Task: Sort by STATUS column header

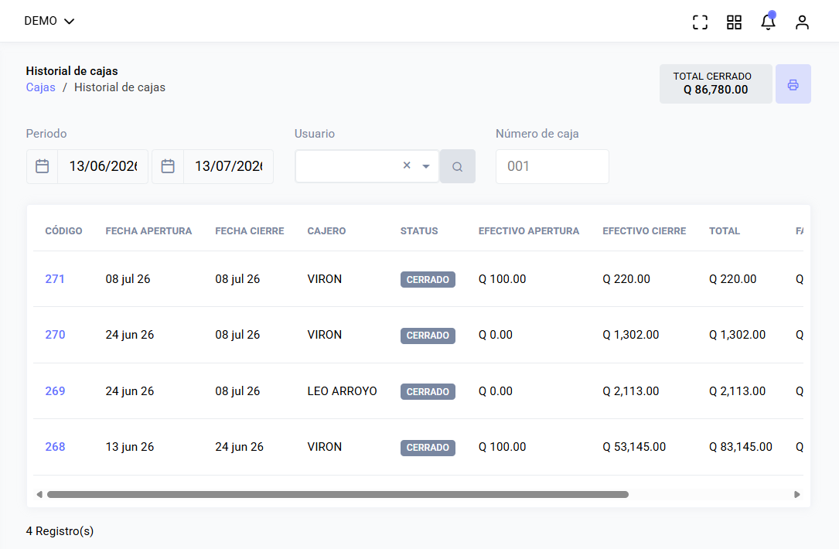Action: pyautogui.click(x=419, y=231)
